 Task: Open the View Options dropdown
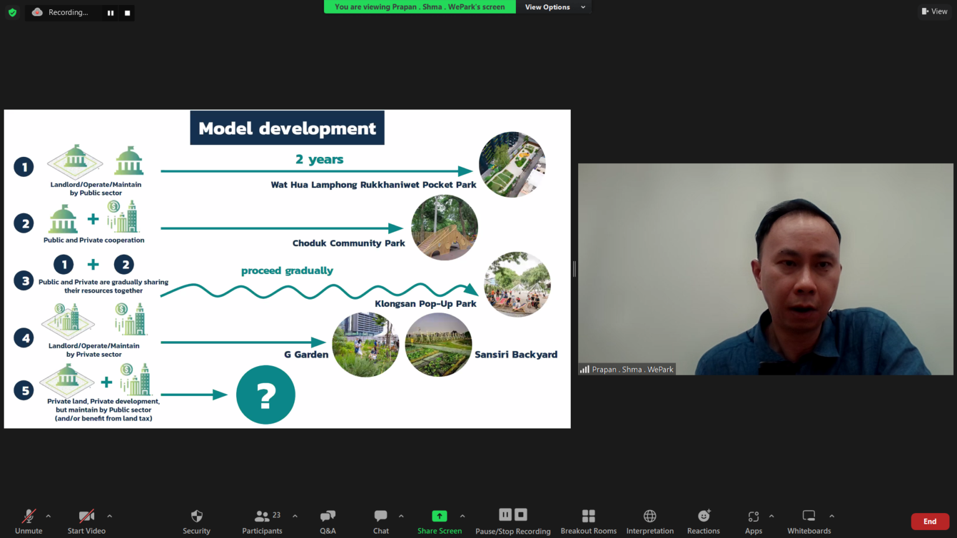(553, 7)
